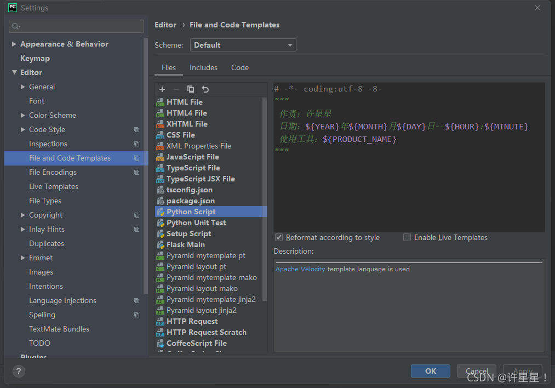This screenshot has width=555, height=388.
Task: Select XML Properties File template
Action: click(211, 146)
